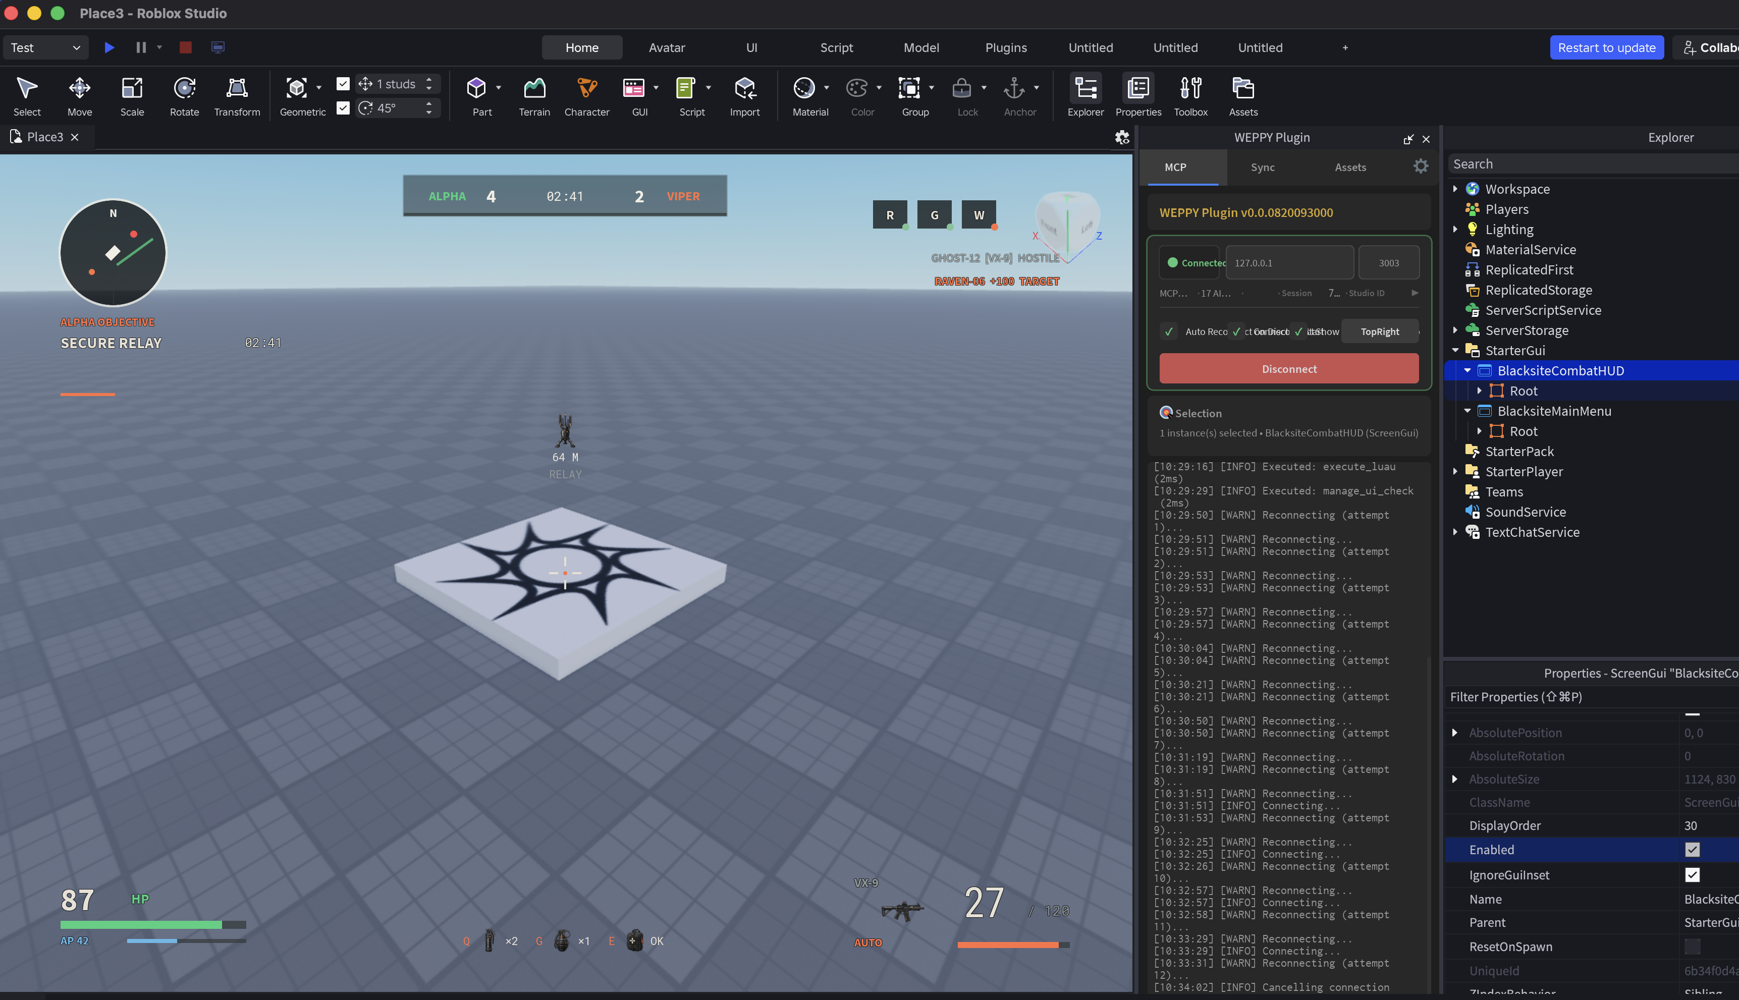Open the Sync tab in WEPPY plugin
1739x1000 pixels.
1262,167
